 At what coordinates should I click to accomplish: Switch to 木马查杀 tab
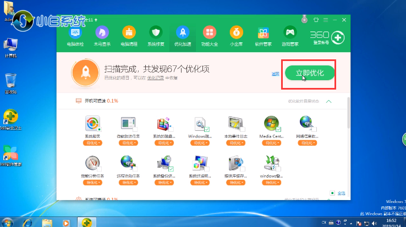point(102,37)
